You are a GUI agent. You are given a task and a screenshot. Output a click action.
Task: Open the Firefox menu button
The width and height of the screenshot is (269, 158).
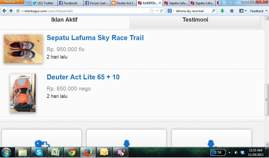coord(12,2)
